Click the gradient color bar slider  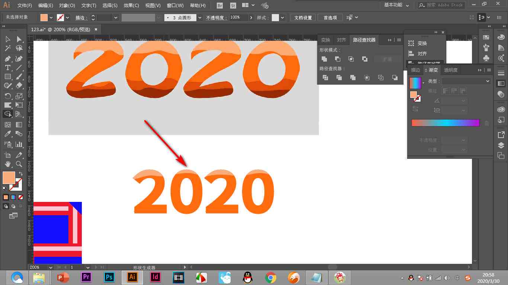click(446, 123)
